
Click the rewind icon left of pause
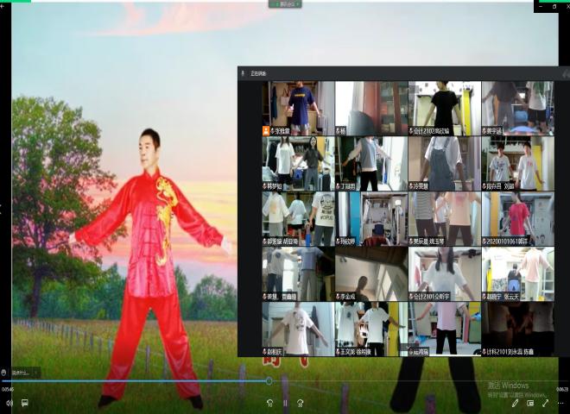coord(269,403)
